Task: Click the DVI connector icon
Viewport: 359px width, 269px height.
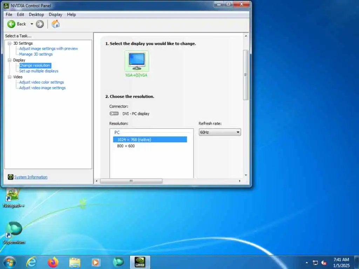Action: tap(114, 113)
